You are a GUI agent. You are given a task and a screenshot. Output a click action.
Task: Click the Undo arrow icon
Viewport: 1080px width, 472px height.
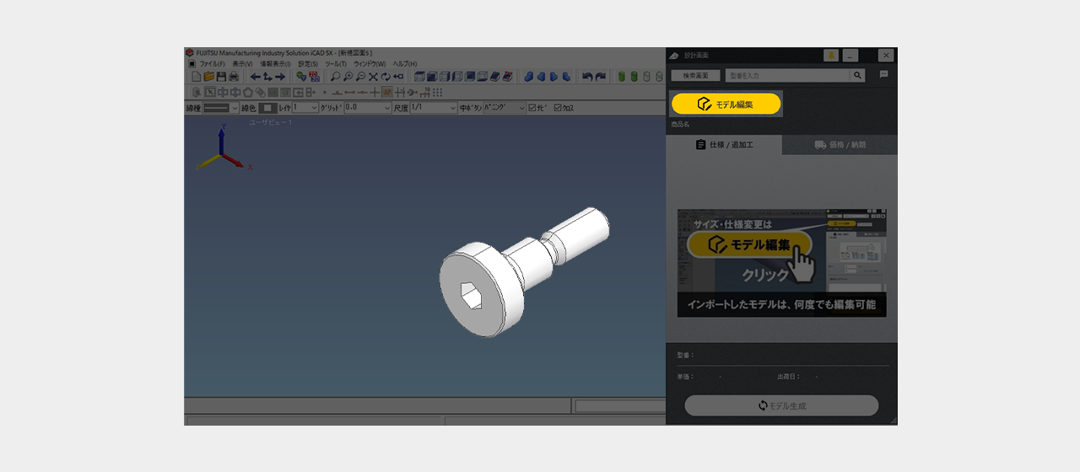coord(587,77)
